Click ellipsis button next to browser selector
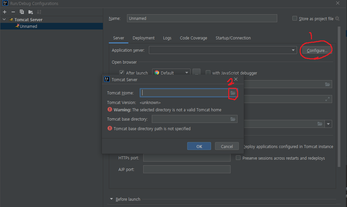The image size is (347, 207). [x=196, y=73]
